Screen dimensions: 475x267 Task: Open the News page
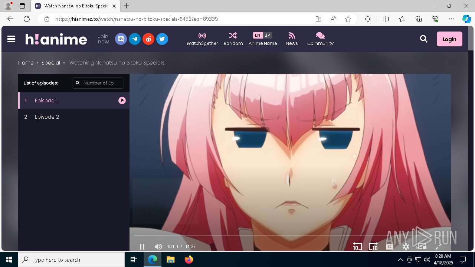pyautogui.click(x=292, y=39)
